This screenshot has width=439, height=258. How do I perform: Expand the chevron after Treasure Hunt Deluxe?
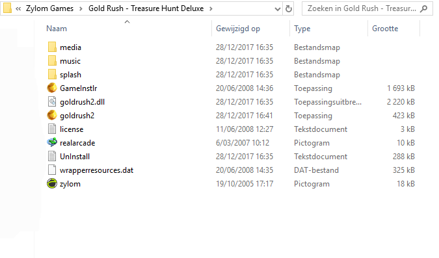pos(211,9)
